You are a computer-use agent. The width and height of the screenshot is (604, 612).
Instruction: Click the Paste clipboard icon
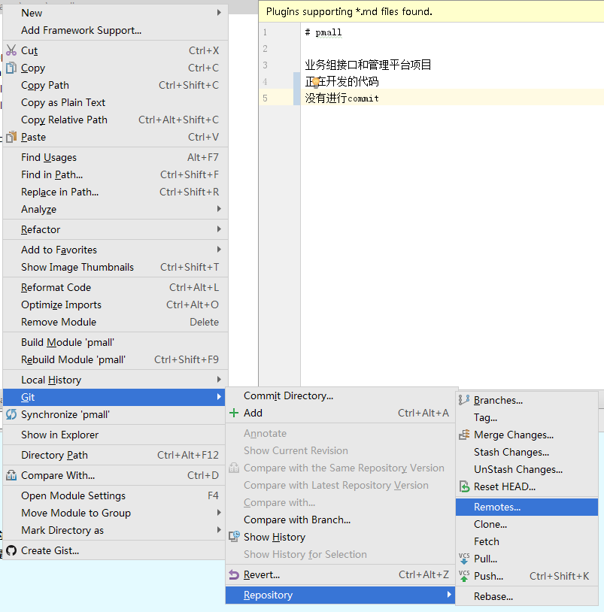coord(11,137)
